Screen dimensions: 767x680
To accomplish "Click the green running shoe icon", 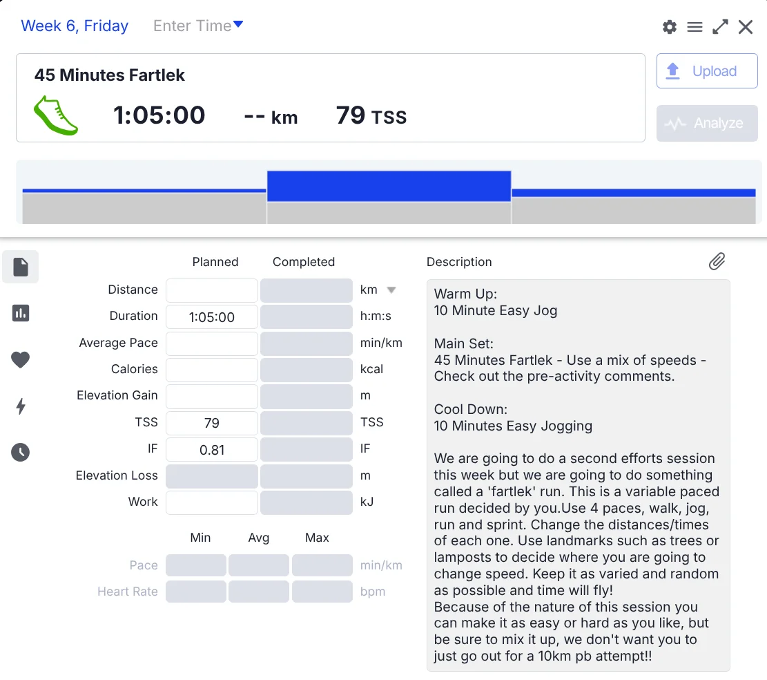I will [x=56, y=115].
